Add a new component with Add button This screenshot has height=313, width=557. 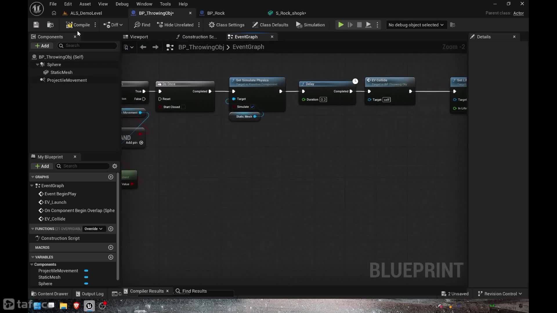(x=42, y=46)
